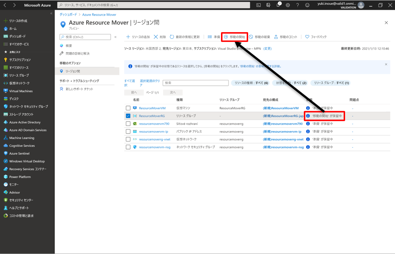Dismiss the blue info banner

click(x=386, y=64)
